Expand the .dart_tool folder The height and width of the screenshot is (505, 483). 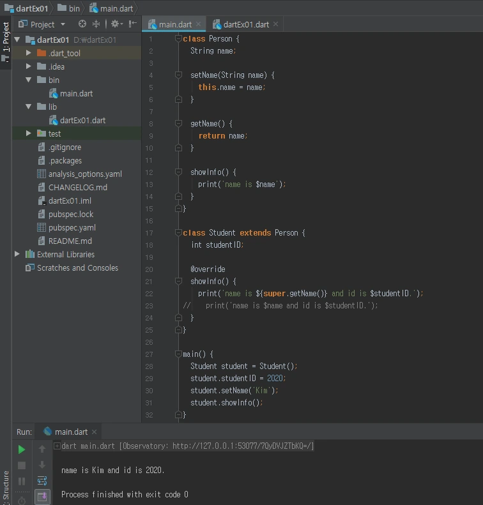click(29, 53)
